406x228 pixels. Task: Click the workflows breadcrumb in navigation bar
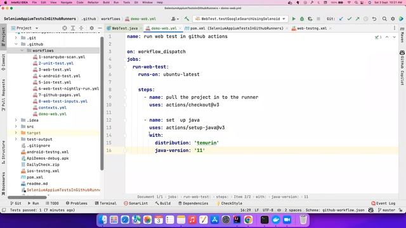point(110,19)
